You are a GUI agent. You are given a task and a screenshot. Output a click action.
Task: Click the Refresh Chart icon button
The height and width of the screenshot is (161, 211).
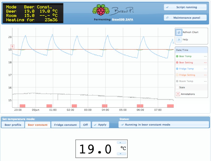pos(179,32)
